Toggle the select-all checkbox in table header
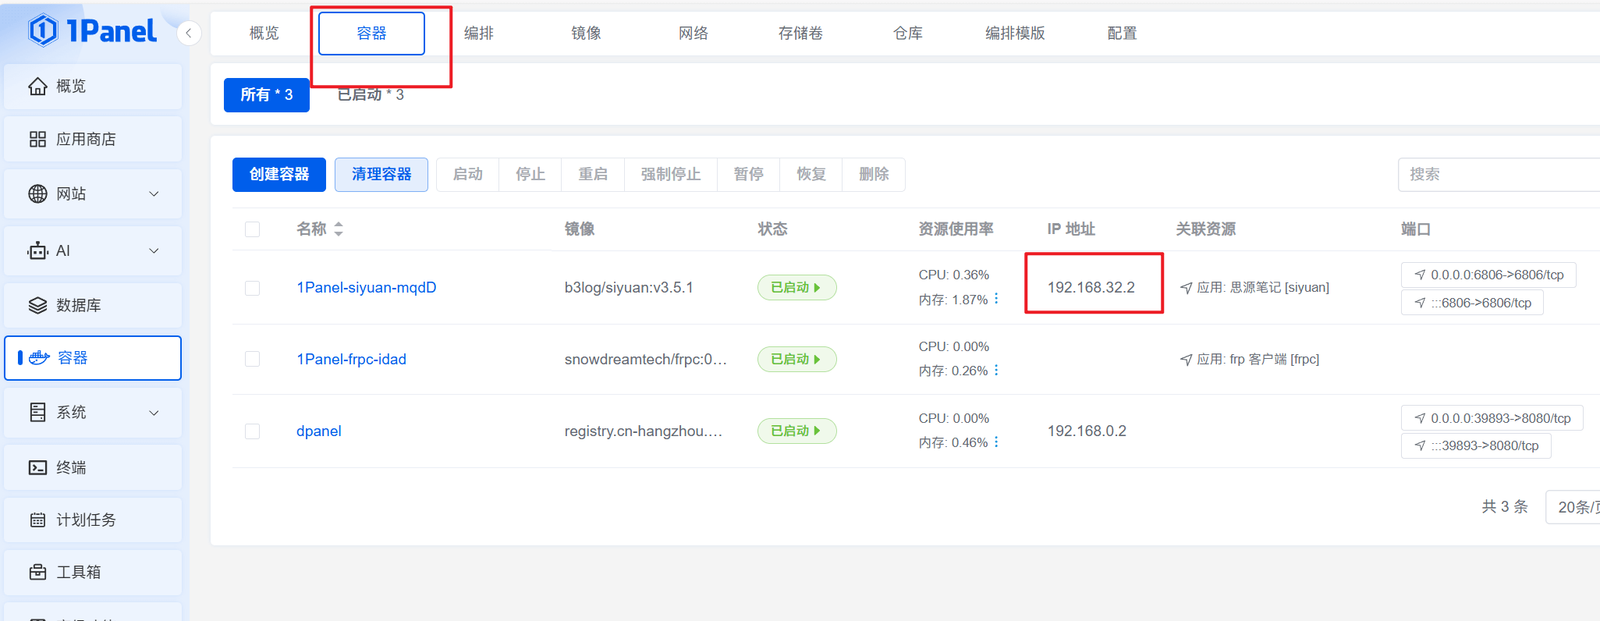Screen dimensions: 1600x621 [252, 229]
